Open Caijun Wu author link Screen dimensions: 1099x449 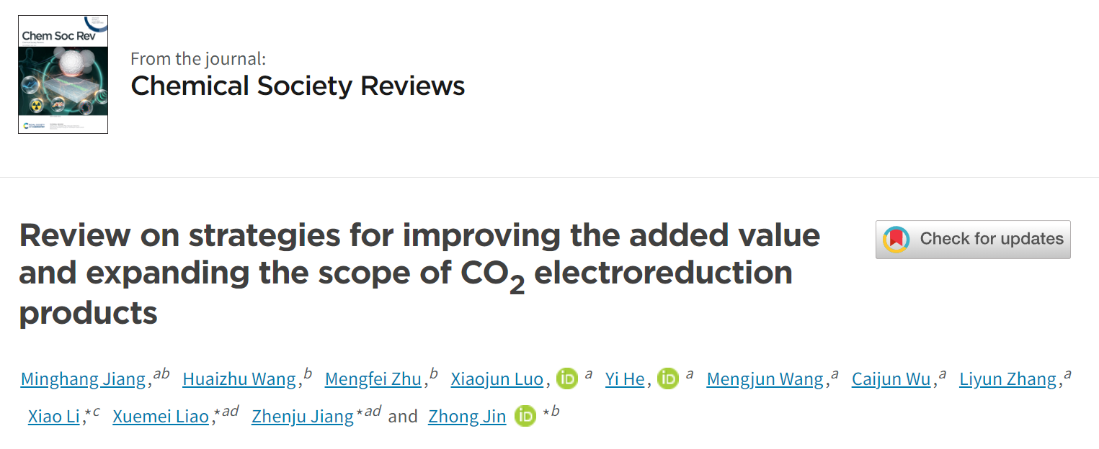891,379
